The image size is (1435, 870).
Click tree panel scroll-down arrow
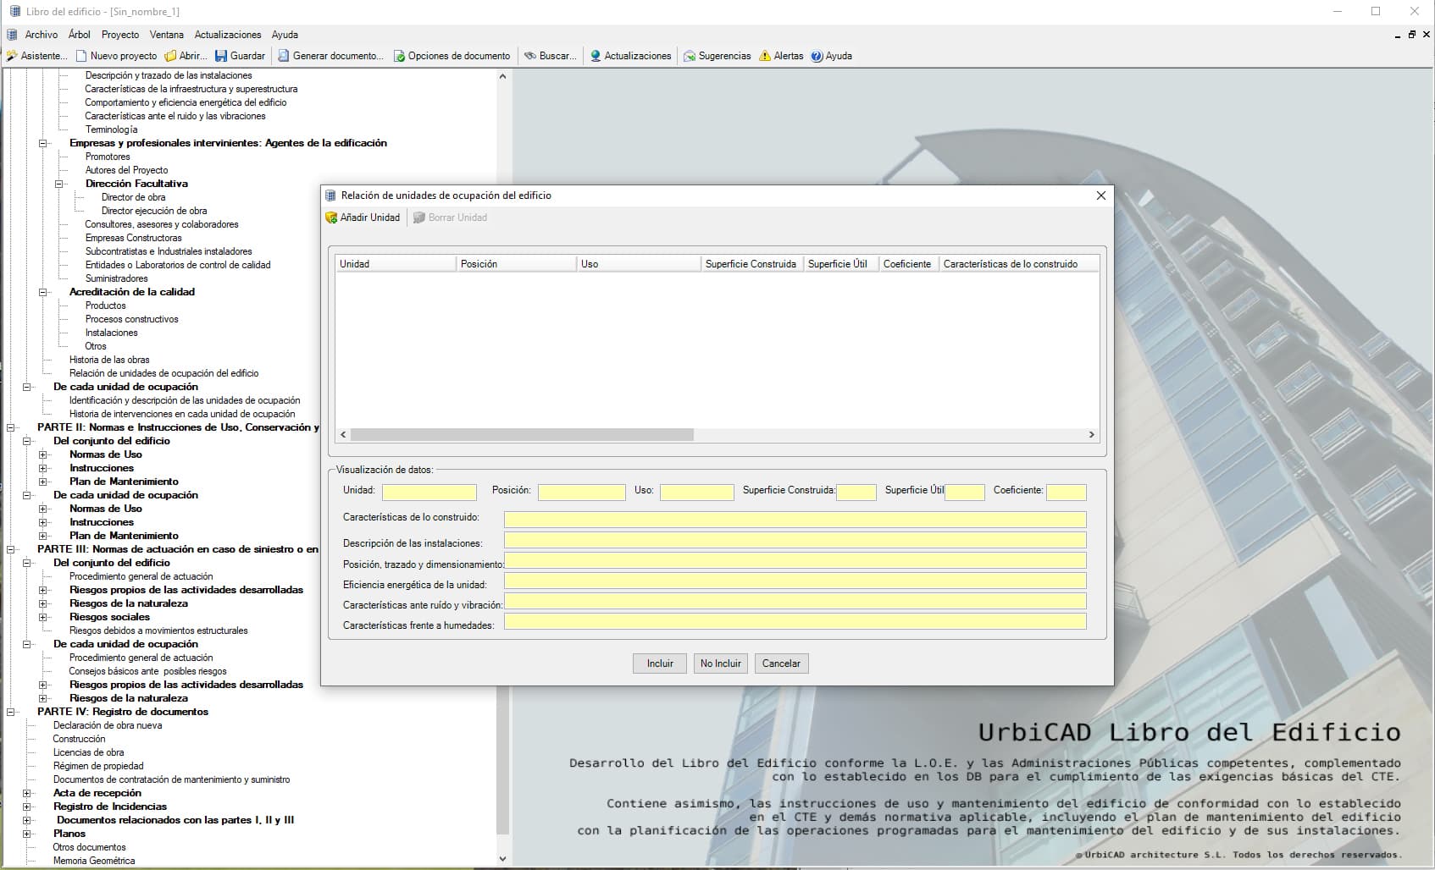[x=502, y=858]
